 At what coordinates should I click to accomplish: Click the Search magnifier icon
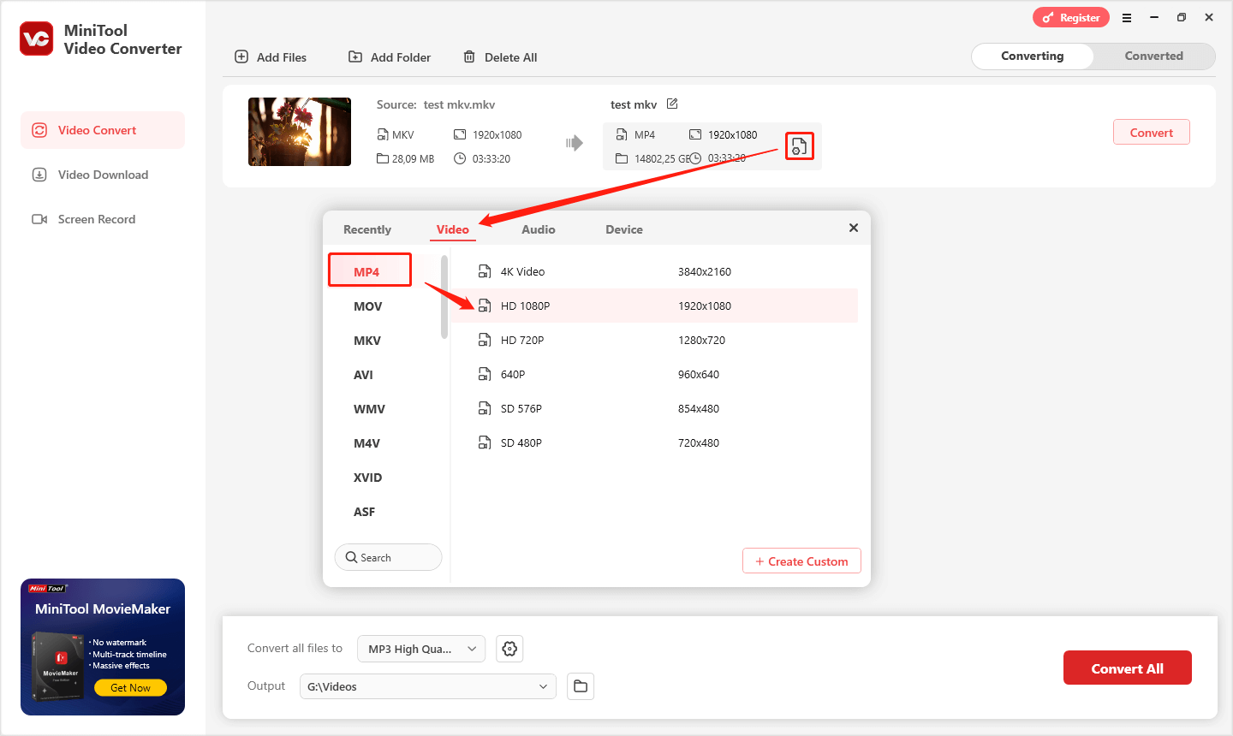(x=351, y=557)
